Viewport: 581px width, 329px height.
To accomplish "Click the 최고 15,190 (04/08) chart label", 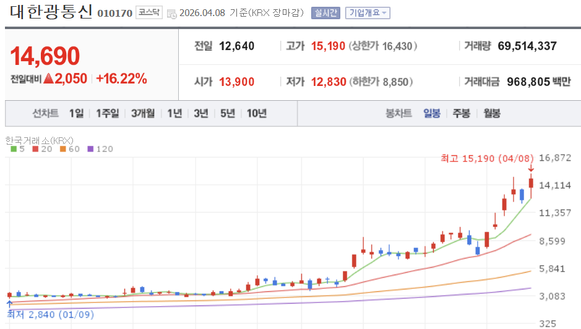I will click(x=487, y=158).
